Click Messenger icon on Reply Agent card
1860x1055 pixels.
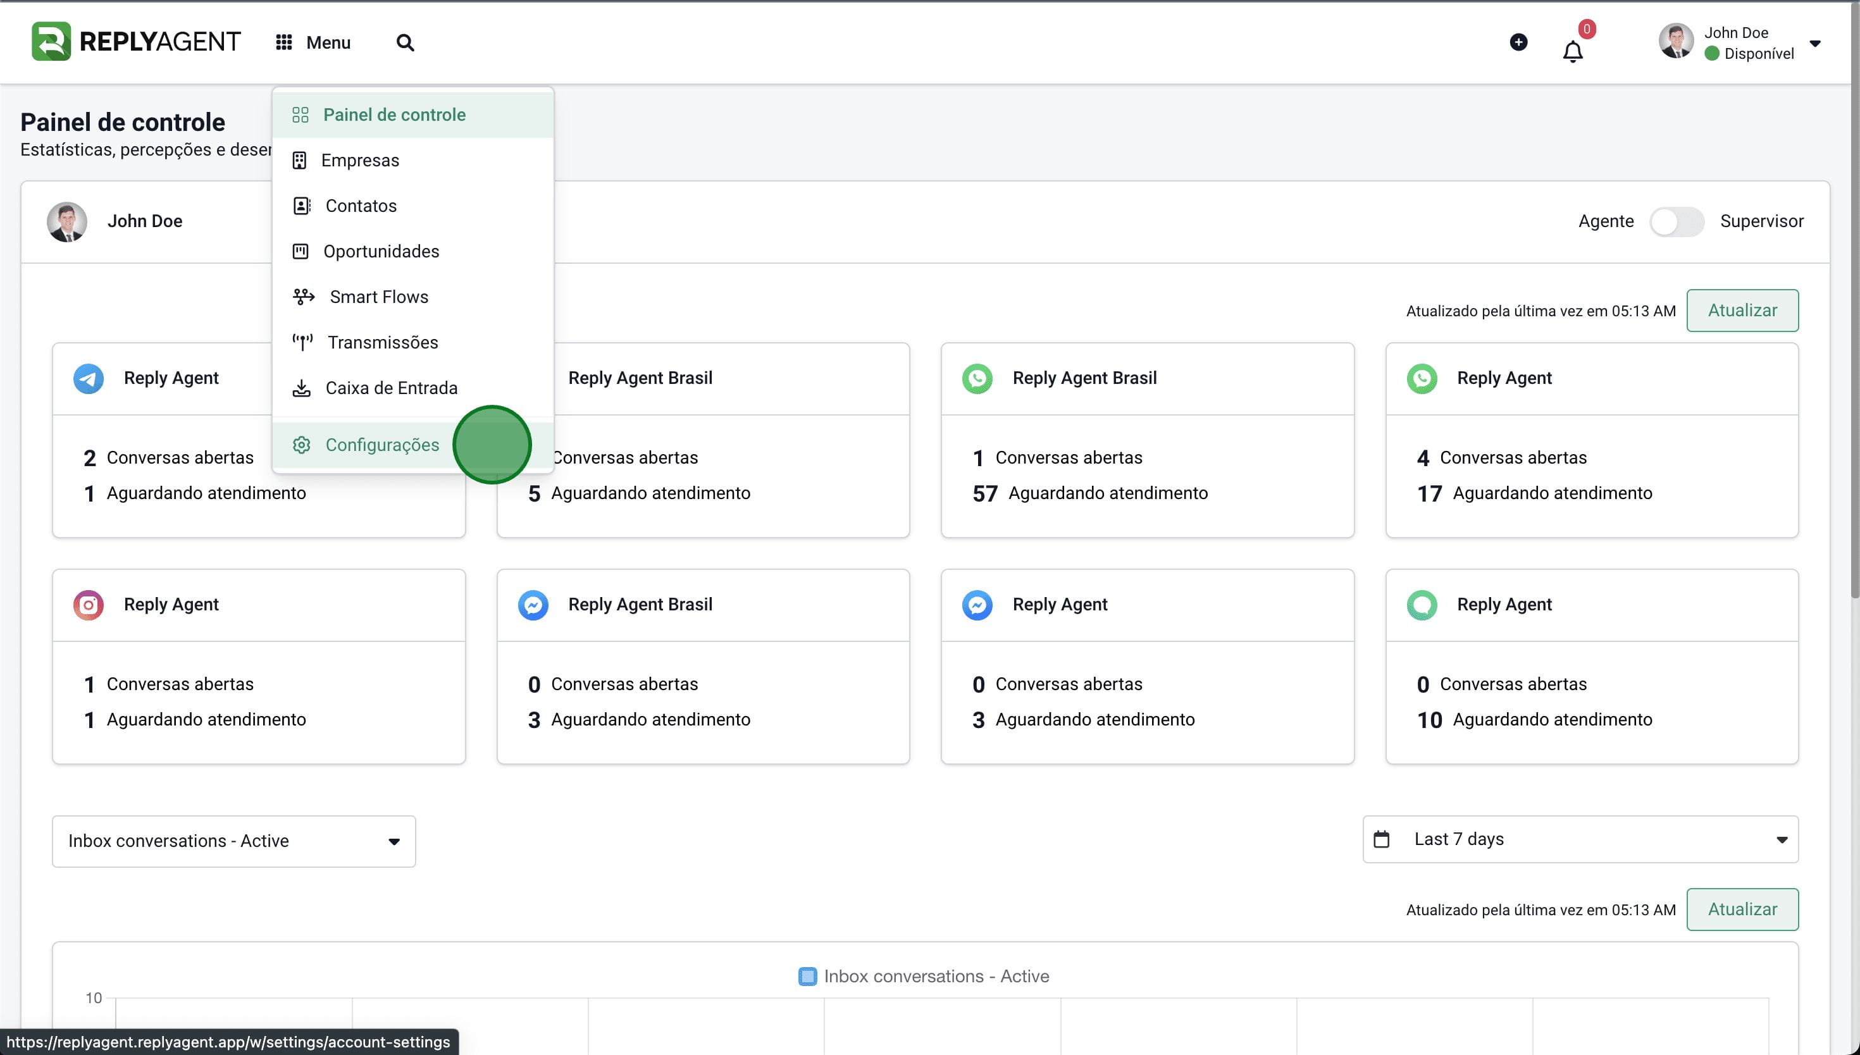tap(977, 605)
